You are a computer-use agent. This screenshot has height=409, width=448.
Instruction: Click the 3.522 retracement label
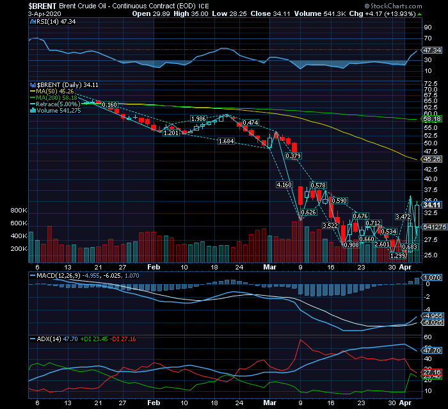coord(330,225)
